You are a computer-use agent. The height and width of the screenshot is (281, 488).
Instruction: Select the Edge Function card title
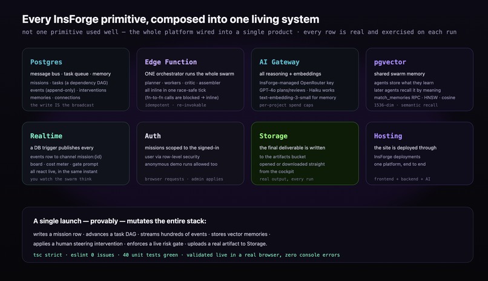(x=171, y=62)
